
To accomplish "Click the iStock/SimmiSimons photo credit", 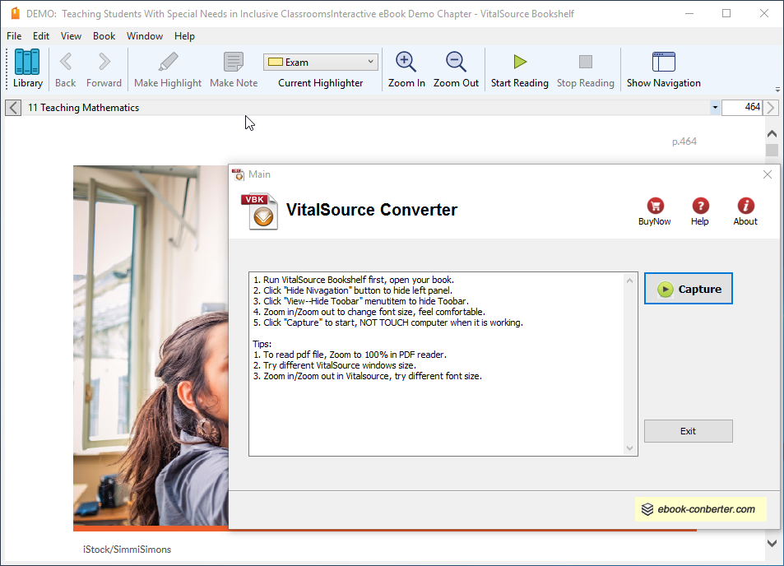I will click(x=127, y=550).
